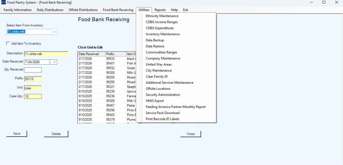The width and height of the screenshot is (343, 165).
Task: Click the Save button
Action: pos(17,134)
